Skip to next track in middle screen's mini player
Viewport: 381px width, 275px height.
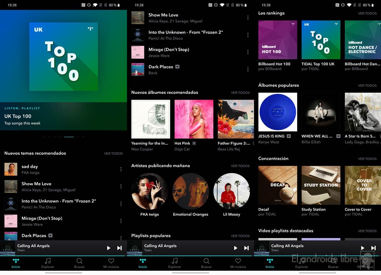click(246, 248)
